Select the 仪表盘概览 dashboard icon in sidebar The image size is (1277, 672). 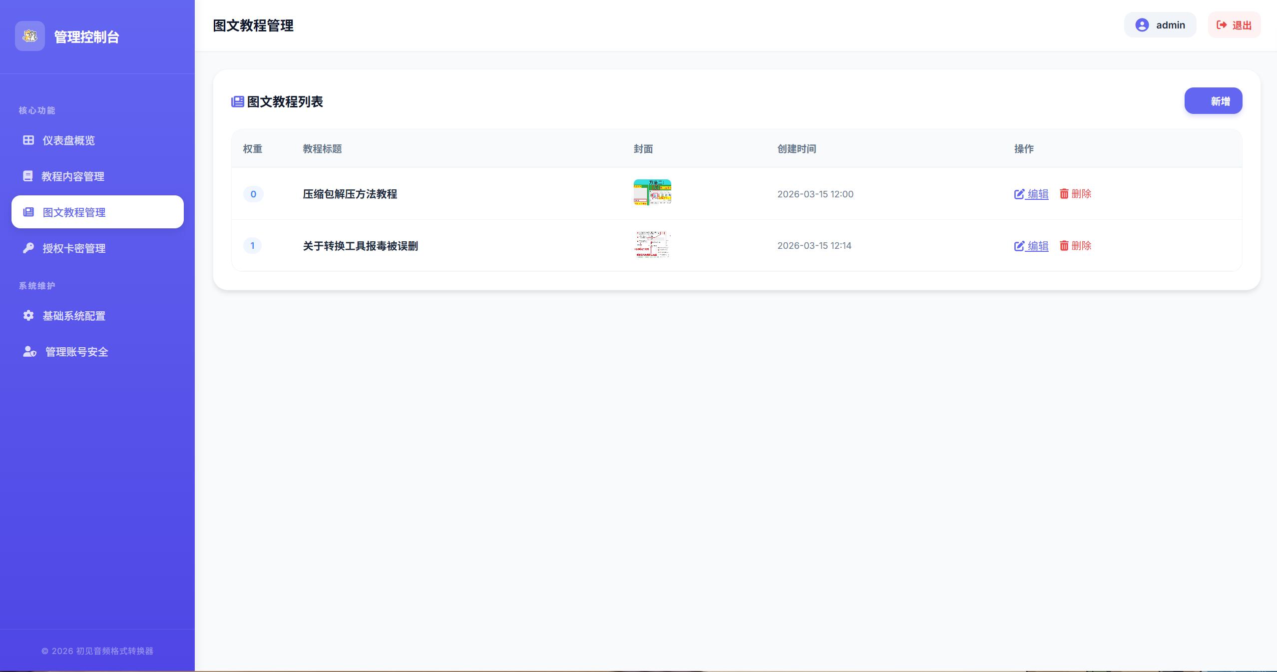tap(28, 140)
